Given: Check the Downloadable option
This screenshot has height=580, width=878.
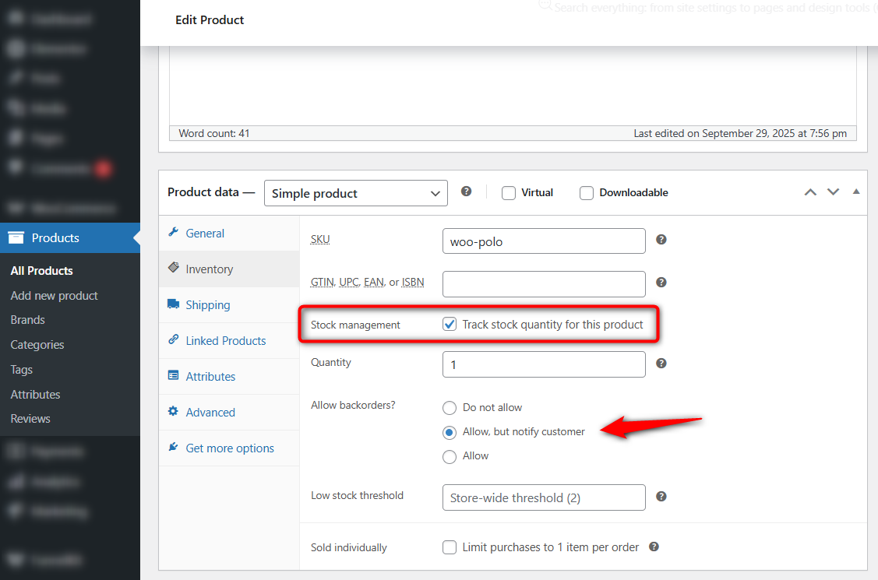Looking at the screenshot, I should 586,192.
